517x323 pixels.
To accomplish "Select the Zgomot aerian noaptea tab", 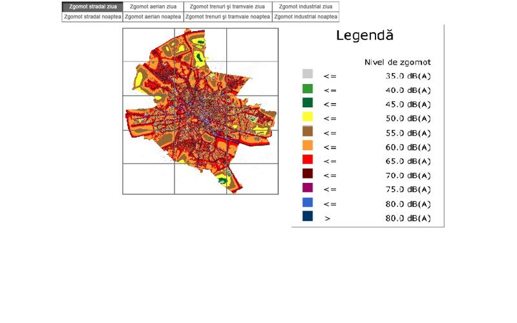I will [x=153, y=17].
